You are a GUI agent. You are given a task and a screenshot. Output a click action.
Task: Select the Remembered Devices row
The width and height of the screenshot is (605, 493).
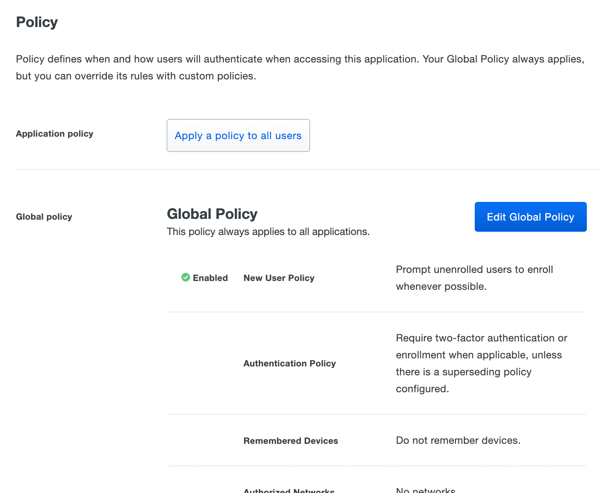pyautogui.click(x=290, y=441)
